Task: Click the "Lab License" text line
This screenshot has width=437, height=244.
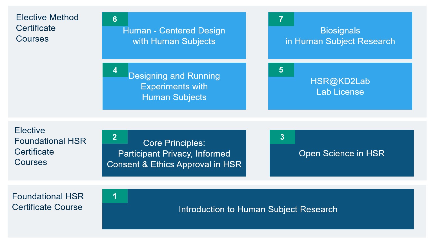Action: 340,92
